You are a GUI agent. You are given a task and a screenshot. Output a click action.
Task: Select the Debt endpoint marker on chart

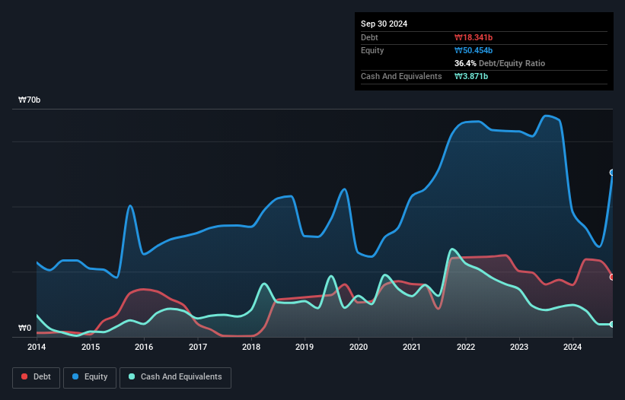click(612, 277)
